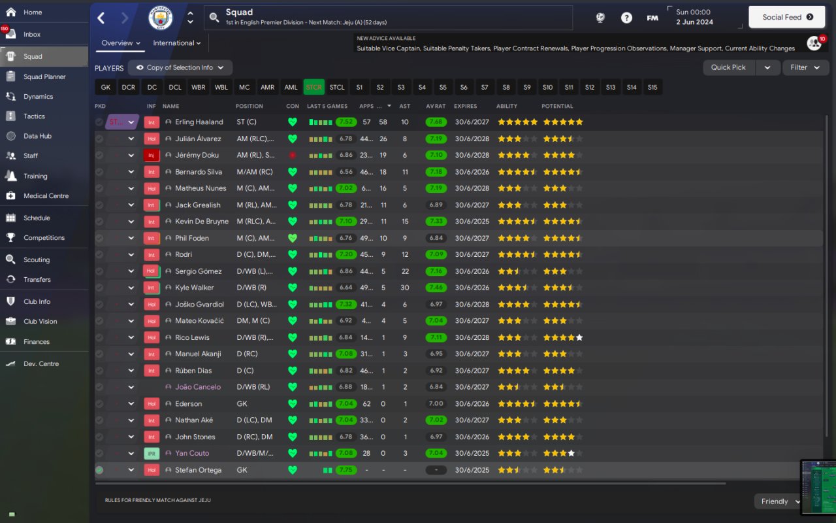This screenshot has height=523, width=836.
Task: Click the Quick Pick button
Action: pyautogui.click(x=728, y=67)
